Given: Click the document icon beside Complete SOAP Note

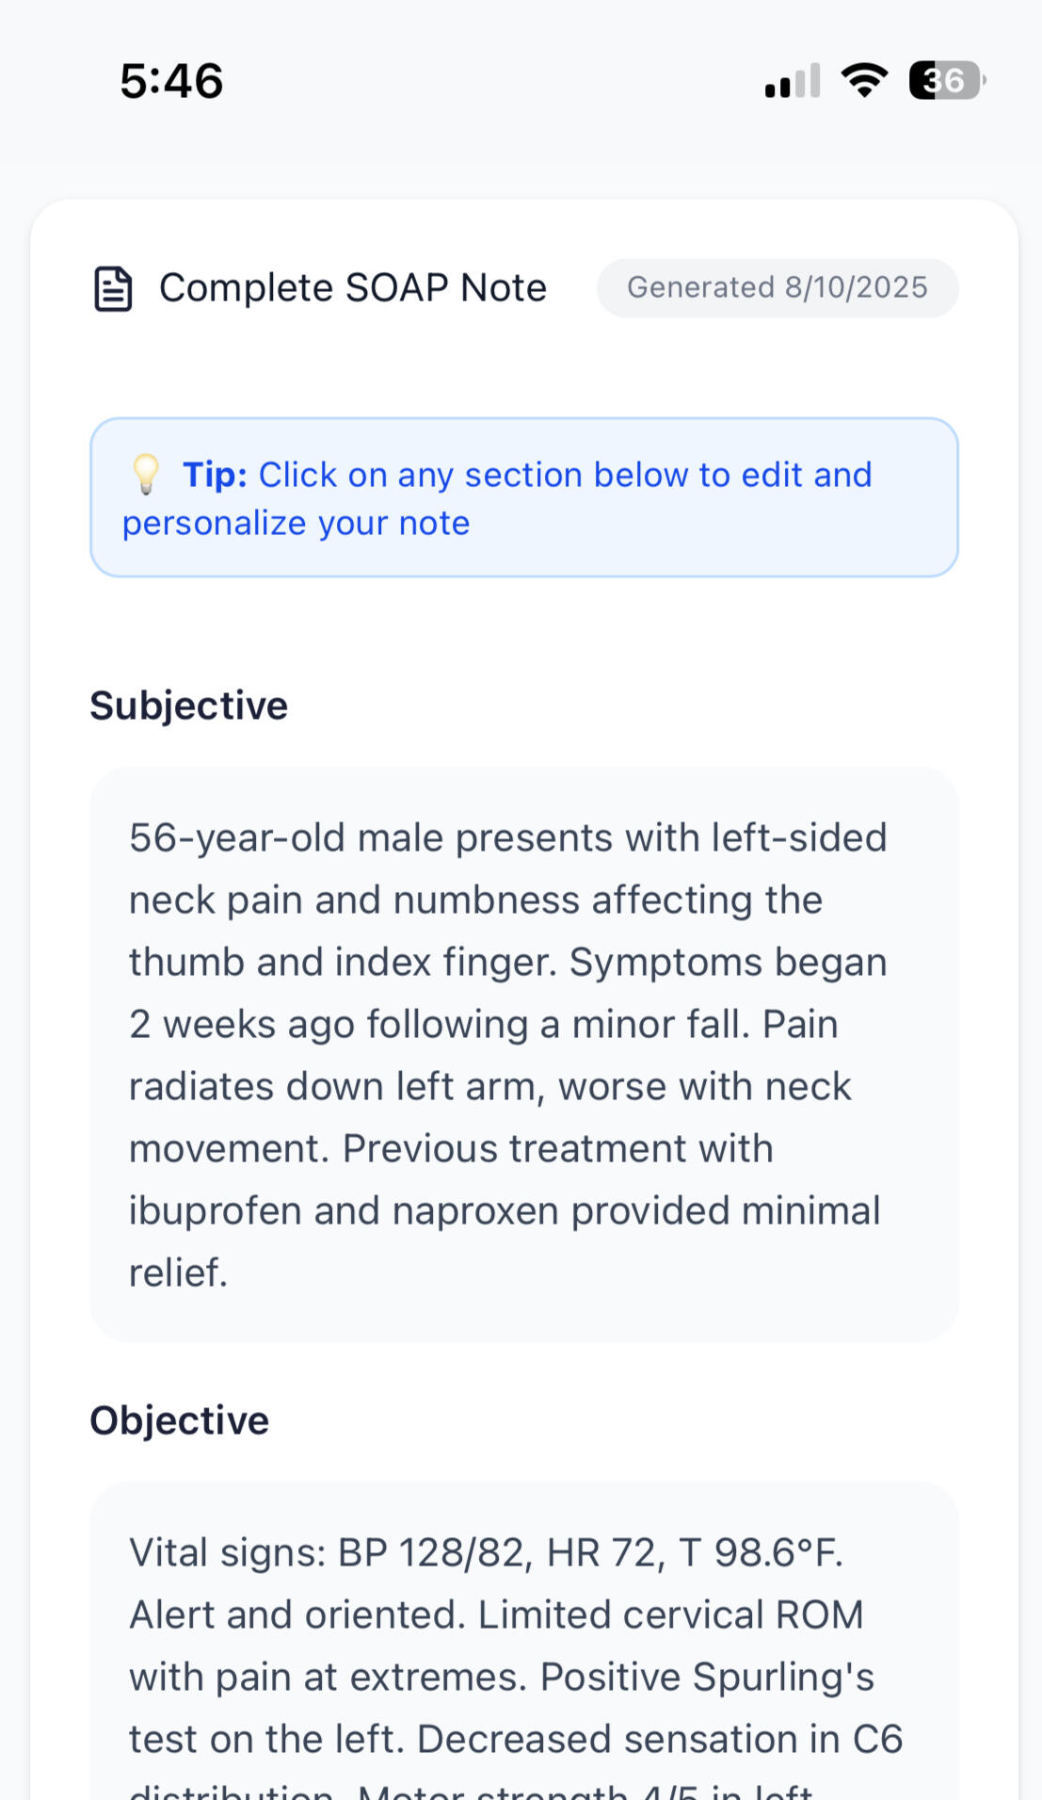Looking at the screenshot, I should pyautogui.click(x=113, y=288).
